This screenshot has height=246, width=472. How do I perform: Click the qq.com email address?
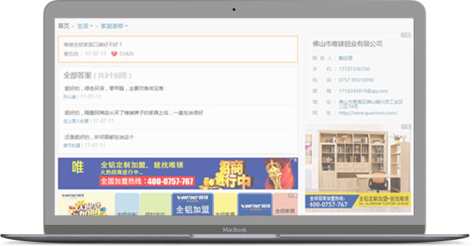363,91
